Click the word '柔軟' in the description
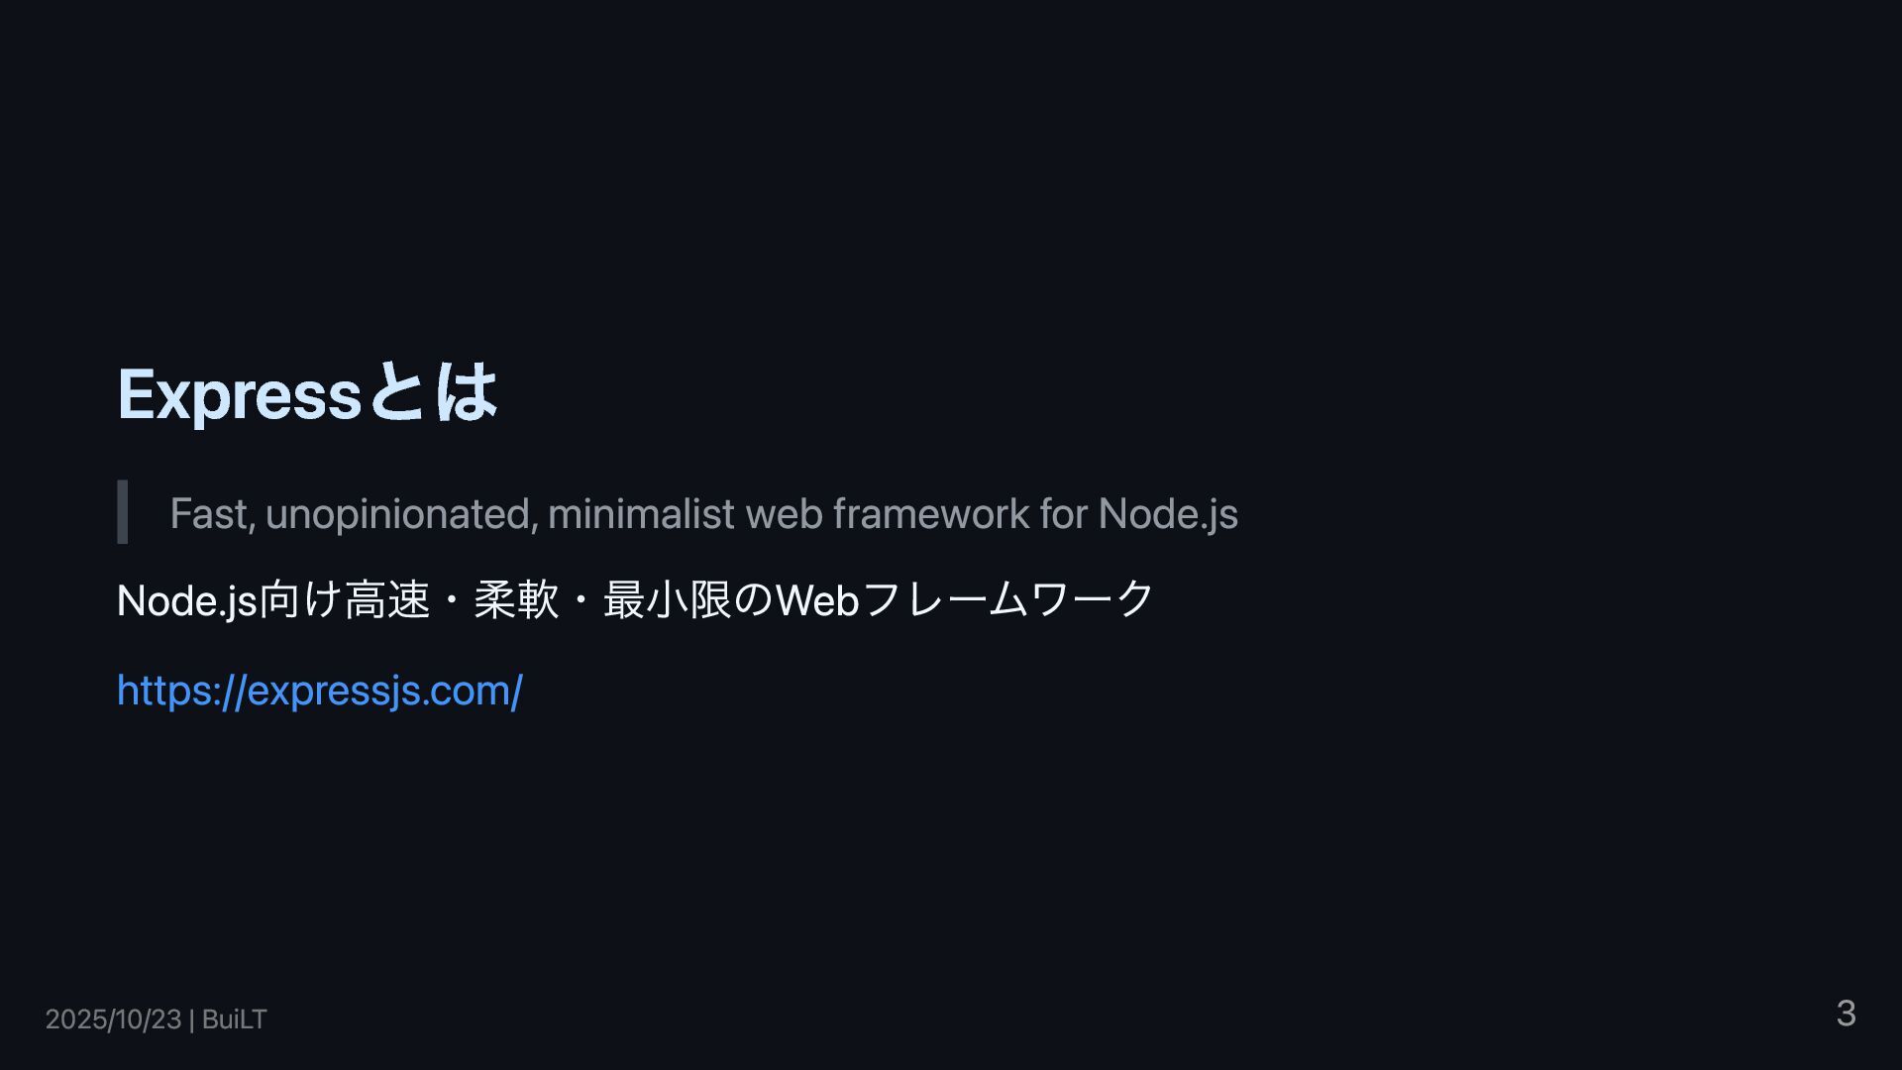This screenshot has width=1902, height=1070. coord(516,600)
